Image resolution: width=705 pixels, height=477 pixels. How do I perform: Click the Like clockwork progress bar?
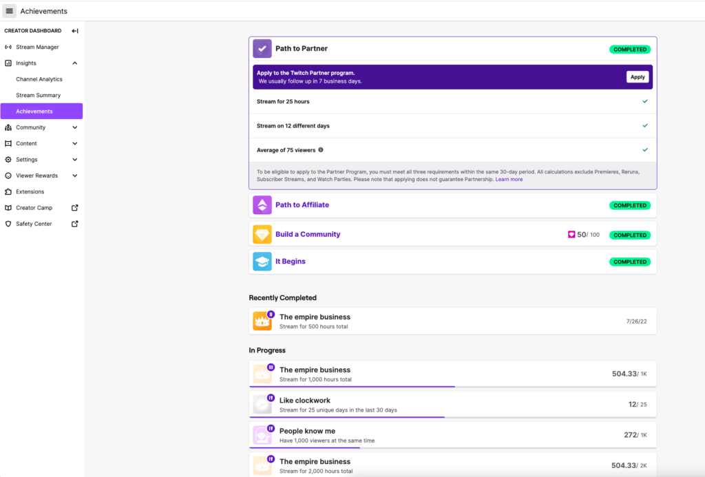tap(453, 416)
